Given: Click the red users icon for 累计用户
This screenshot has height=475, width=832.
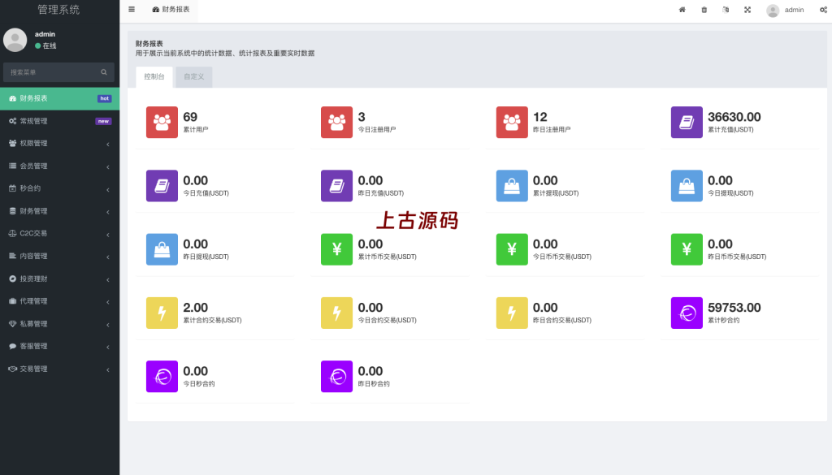Looking at the screenshot, I should 162,122.
